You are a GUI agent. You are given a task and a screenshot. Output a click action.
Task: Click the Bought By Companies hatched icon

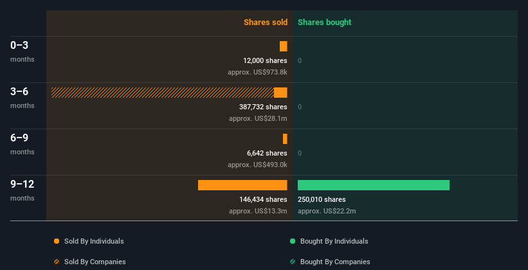293,262
